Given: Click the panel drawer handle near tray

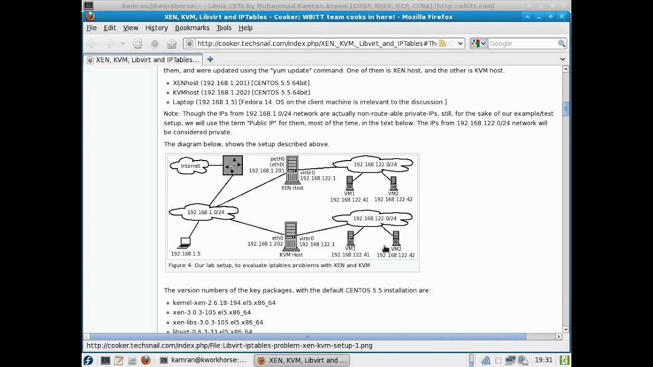Looking at the screenshot, I should coord(472,360).
